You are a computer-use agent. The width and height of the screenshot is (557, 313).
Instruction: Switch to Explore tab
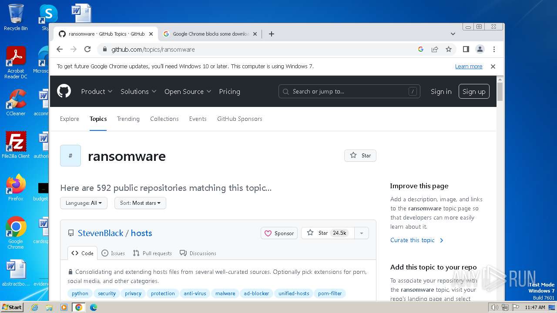(70, 119)
